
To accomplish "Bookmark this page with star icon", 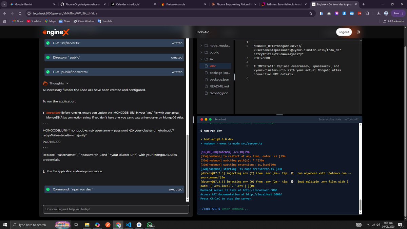I will coord(311,13).
